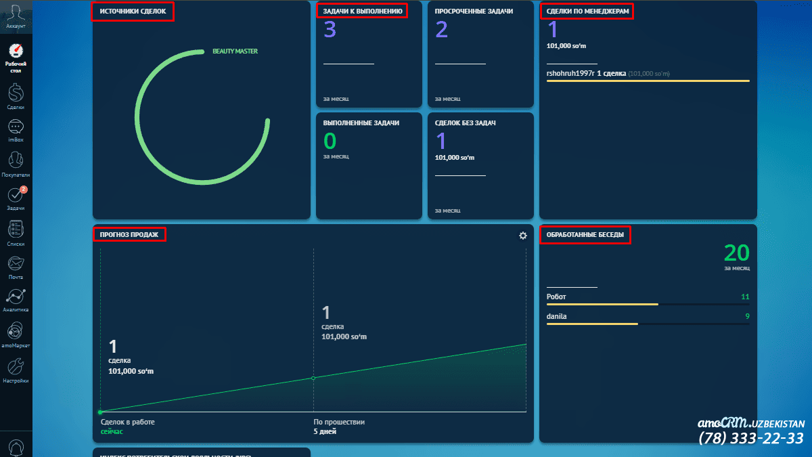Click forecast graph starting green dot

tap(100, 412)
